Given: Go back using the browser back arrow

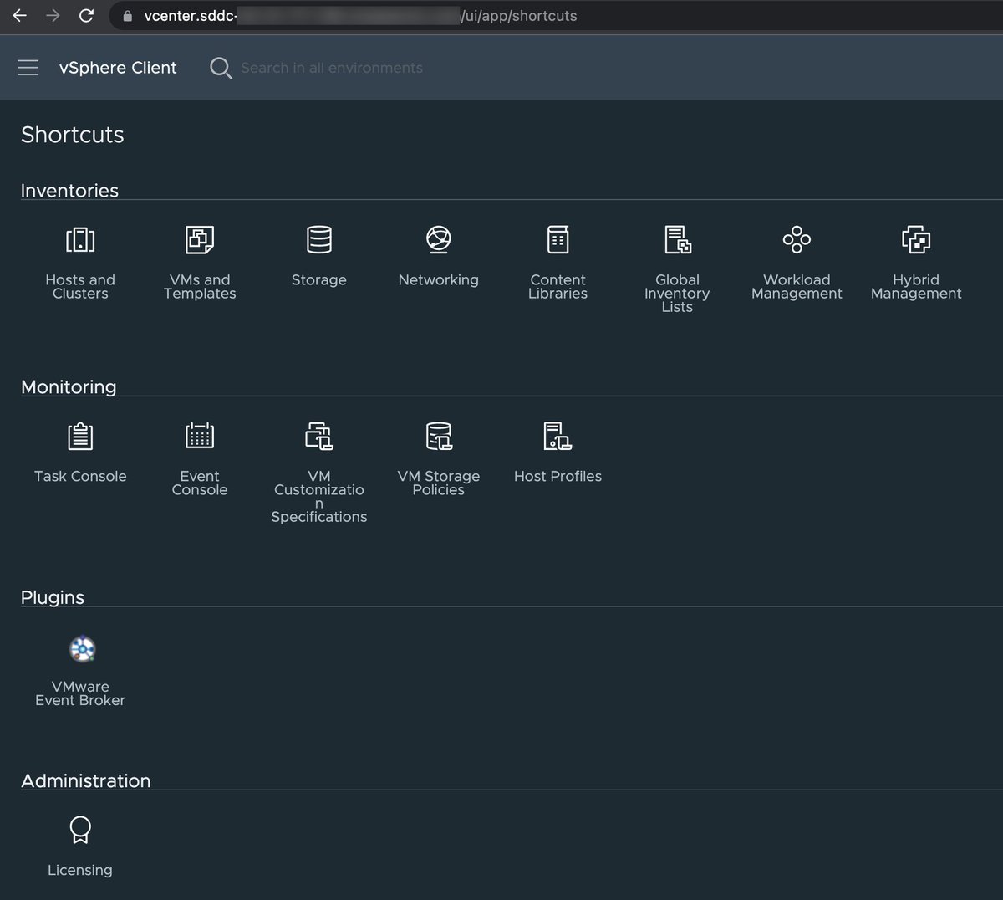Looking at the screenshot, I should 19,15.
